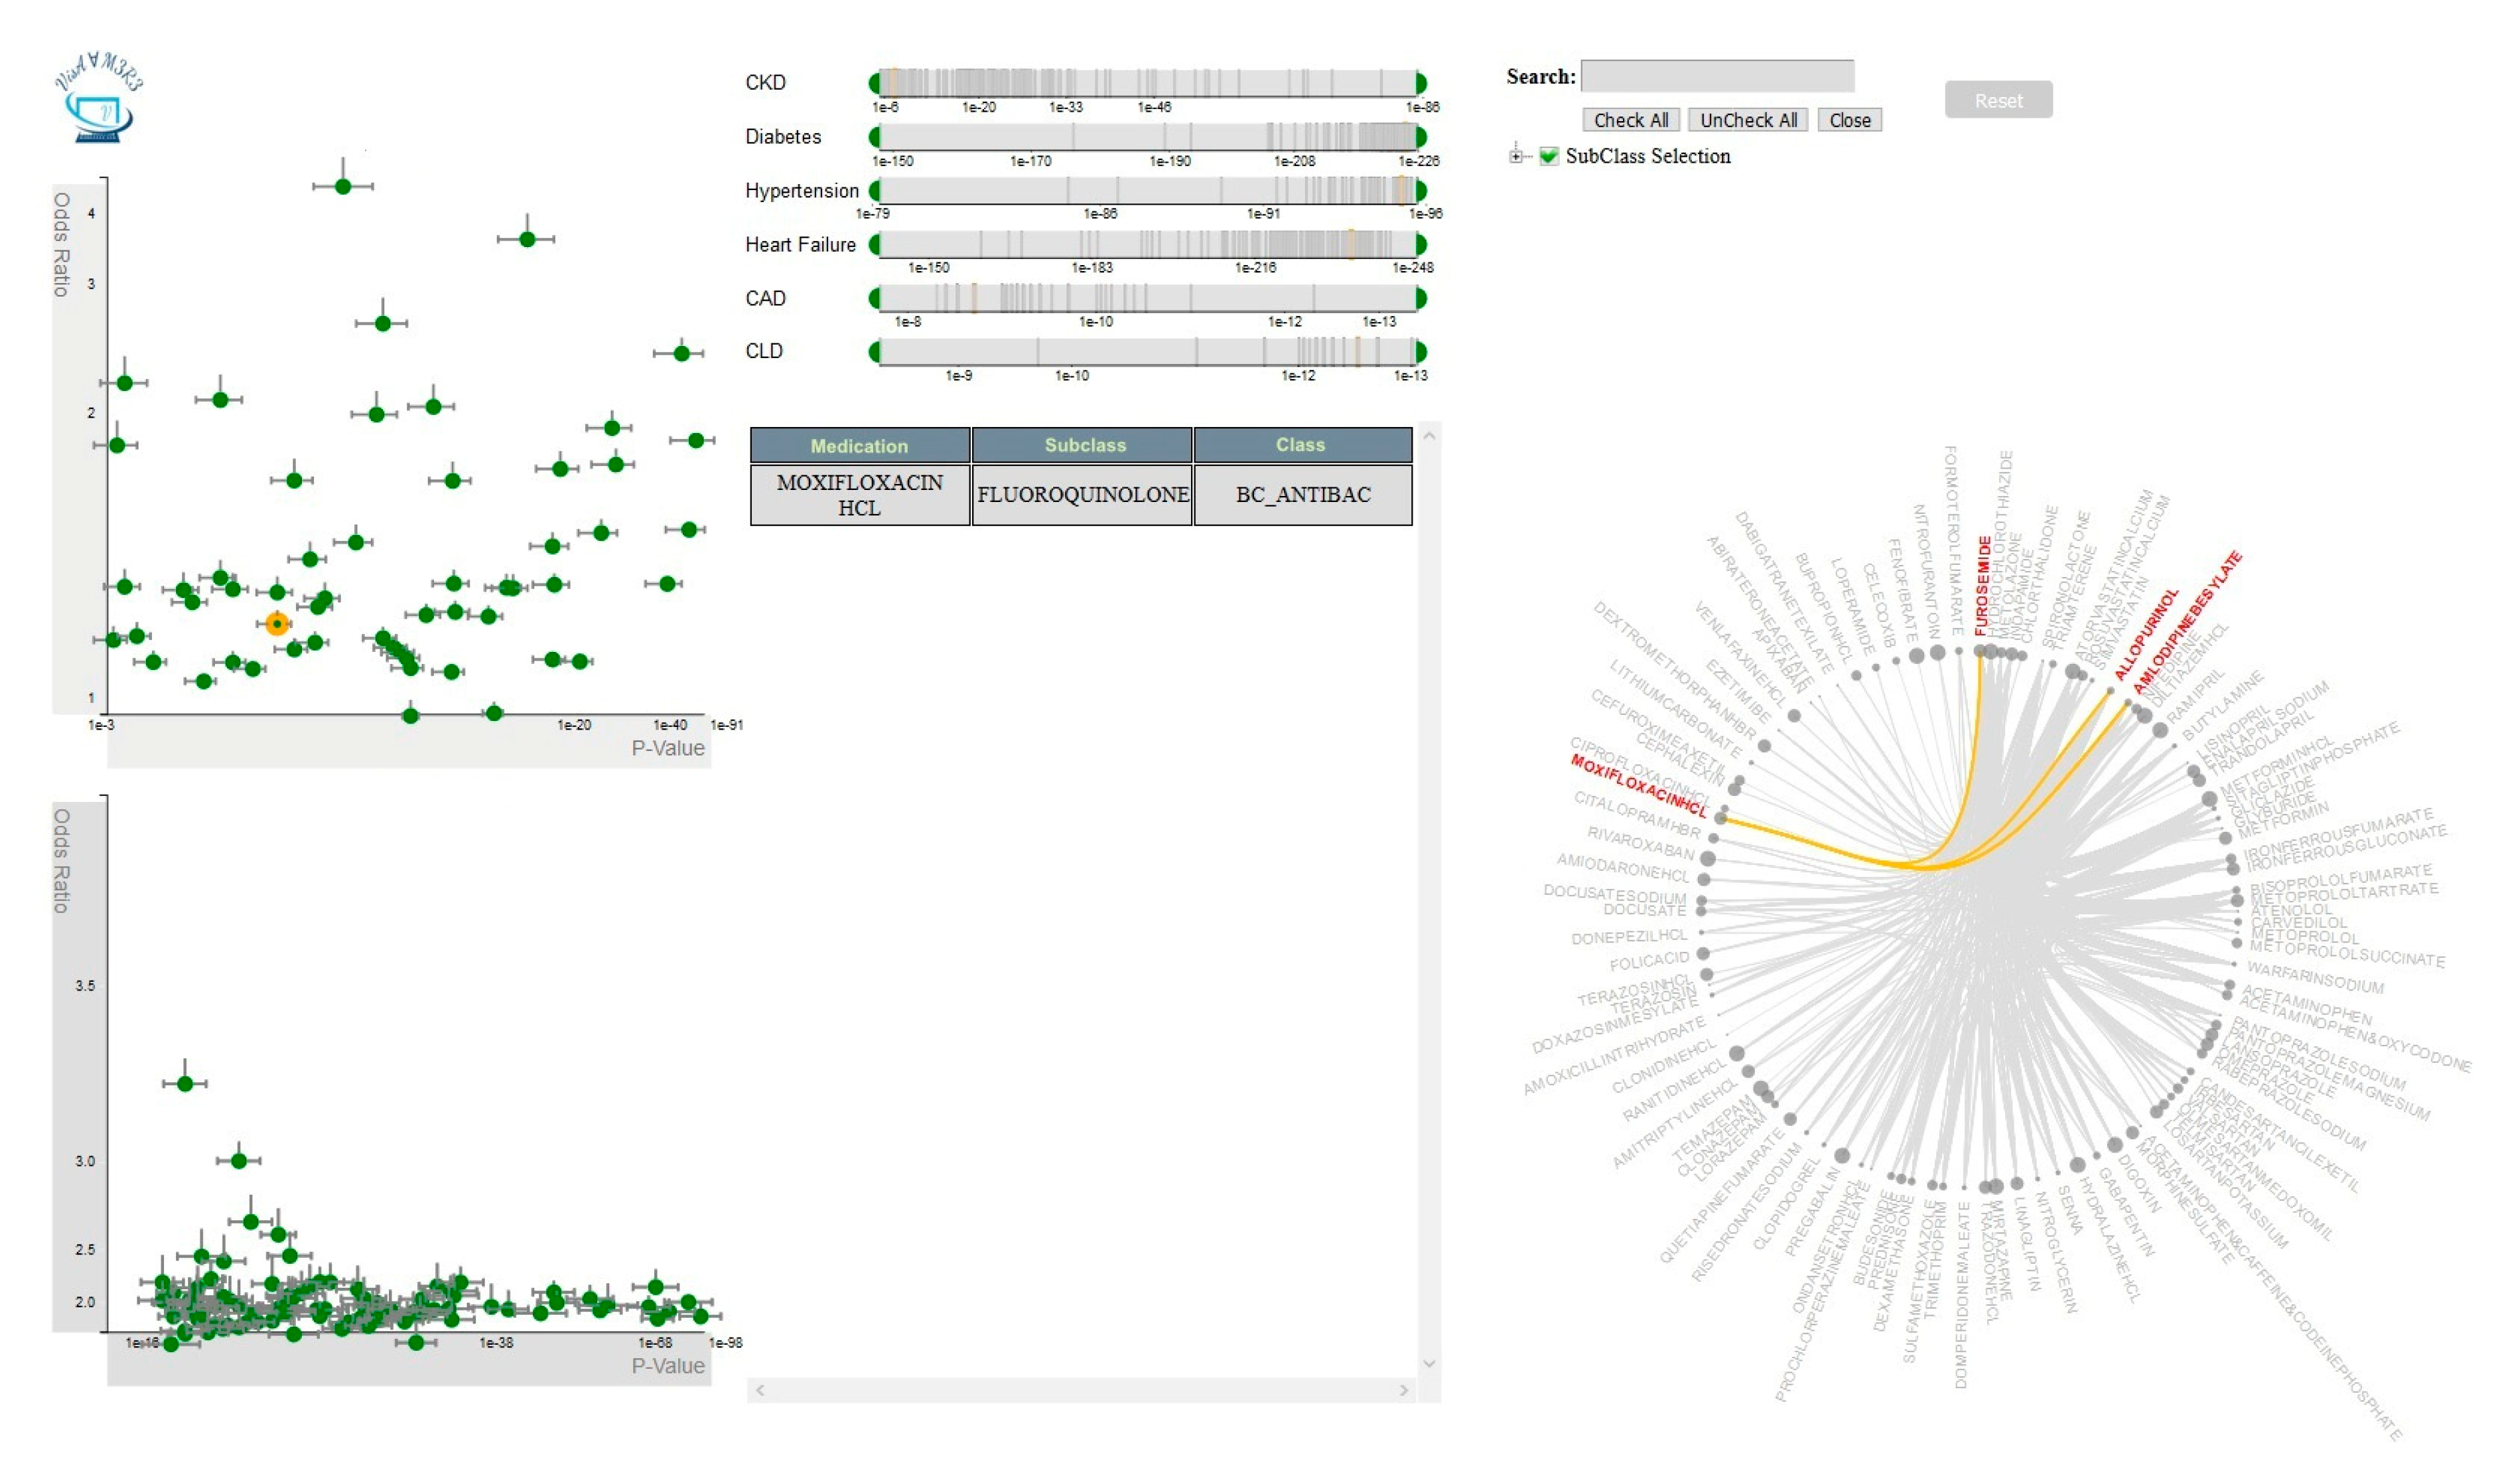Click the CKD slider left green handle
The height and width of the screenshot is (1484, 2516).
[875, 83]
